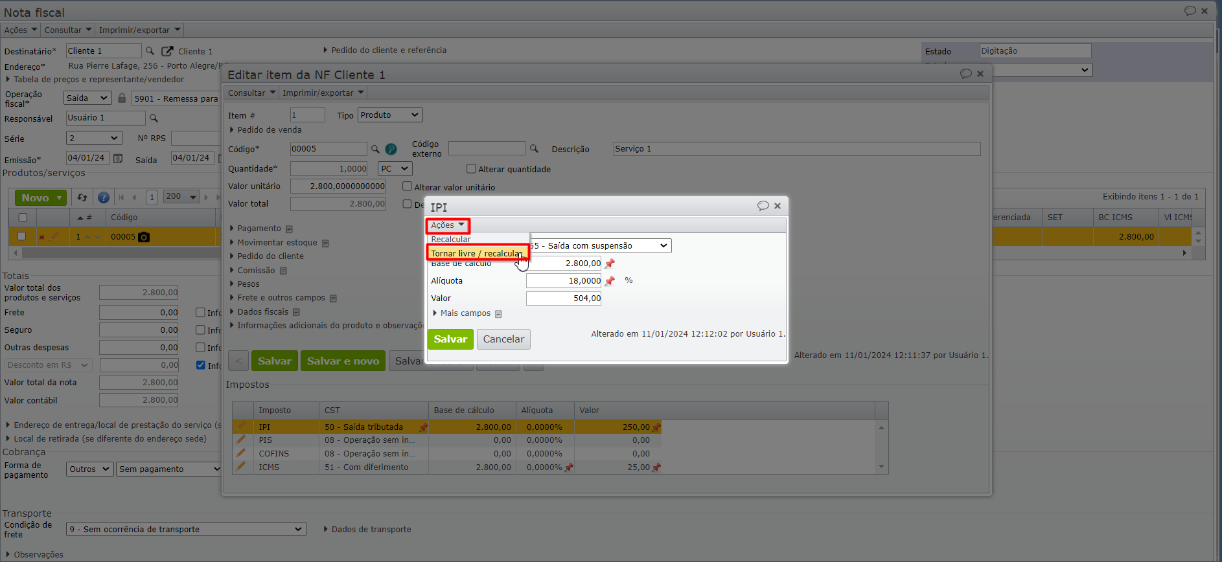This screenshot has height=562, width=1222.
Task: Tick the checkbox on product row 00005
Action: coord(21,236)
